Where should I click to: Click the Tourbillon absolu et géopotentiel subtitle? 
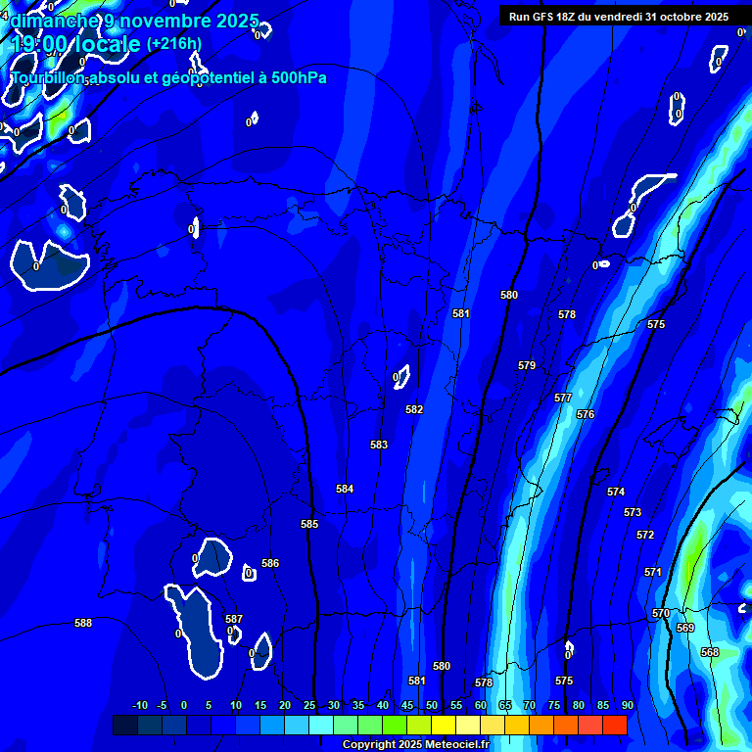(168, 78)
